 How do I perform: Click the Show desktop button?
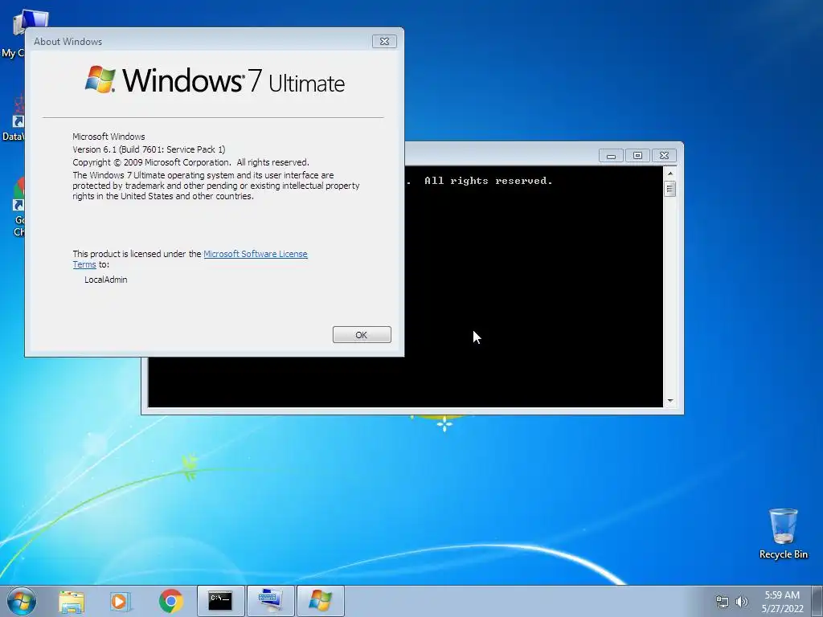coord(817,601)
